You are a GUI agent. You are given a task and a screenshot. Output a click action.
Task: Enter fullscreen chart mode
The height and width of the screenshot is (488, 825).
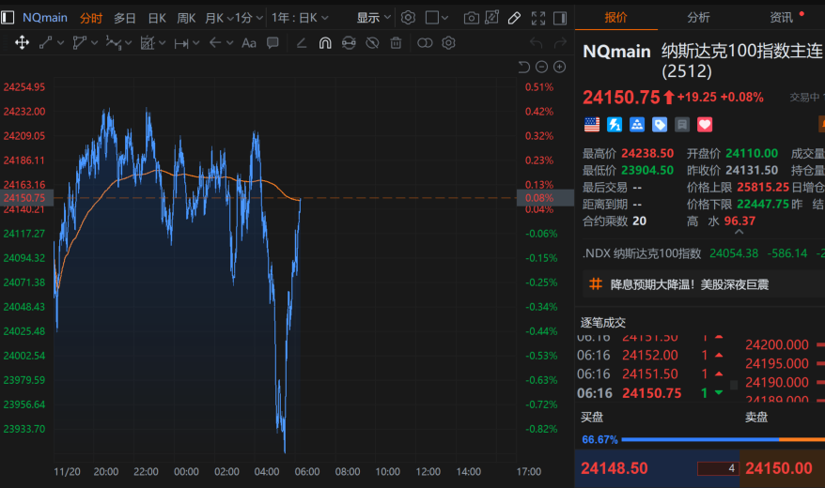(x=538, y=19)
